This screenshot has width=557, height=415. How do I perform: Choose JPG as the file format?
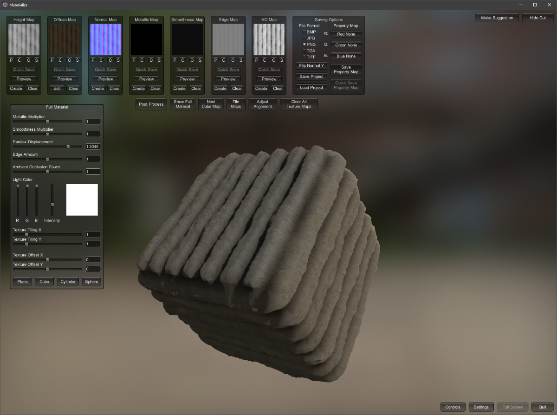pos(304,38)
